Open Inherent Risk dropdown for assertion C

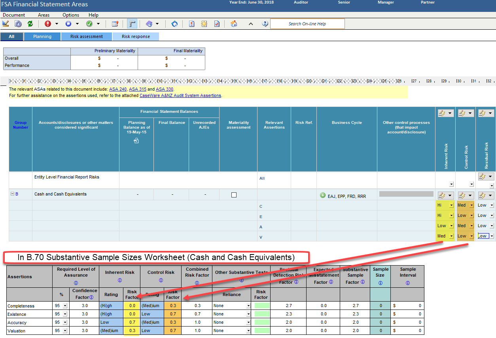pos(451,205)
